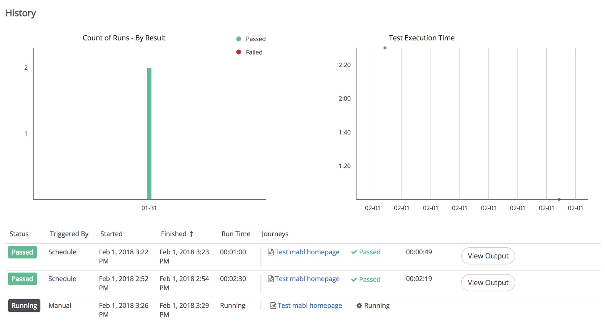605x322 pixels.
Task: Click the green checkmark in the 00:00:49 journey row
Action: pos(354,252)
